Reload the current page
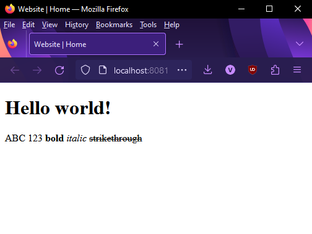Image resolution: width=312 pixels, height=234 pixels. click(x=59, y=70)
